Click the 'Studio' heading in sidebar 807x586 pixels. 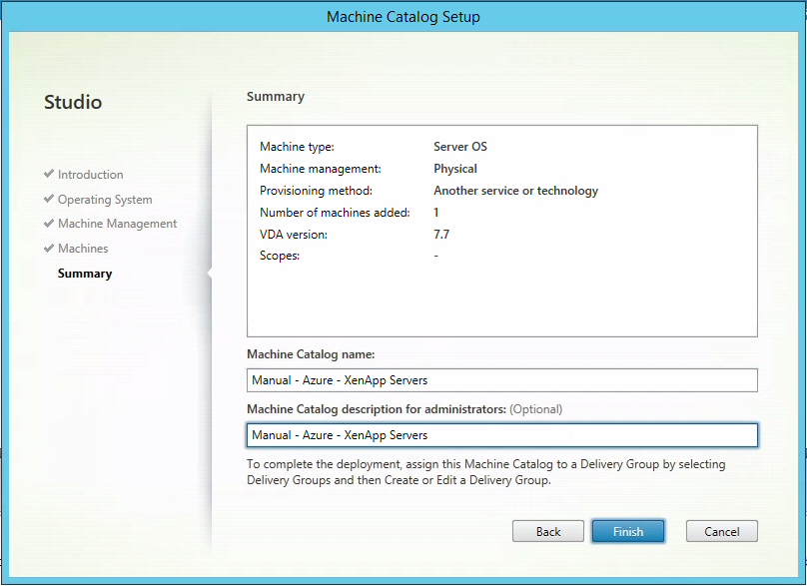point(73,102)
